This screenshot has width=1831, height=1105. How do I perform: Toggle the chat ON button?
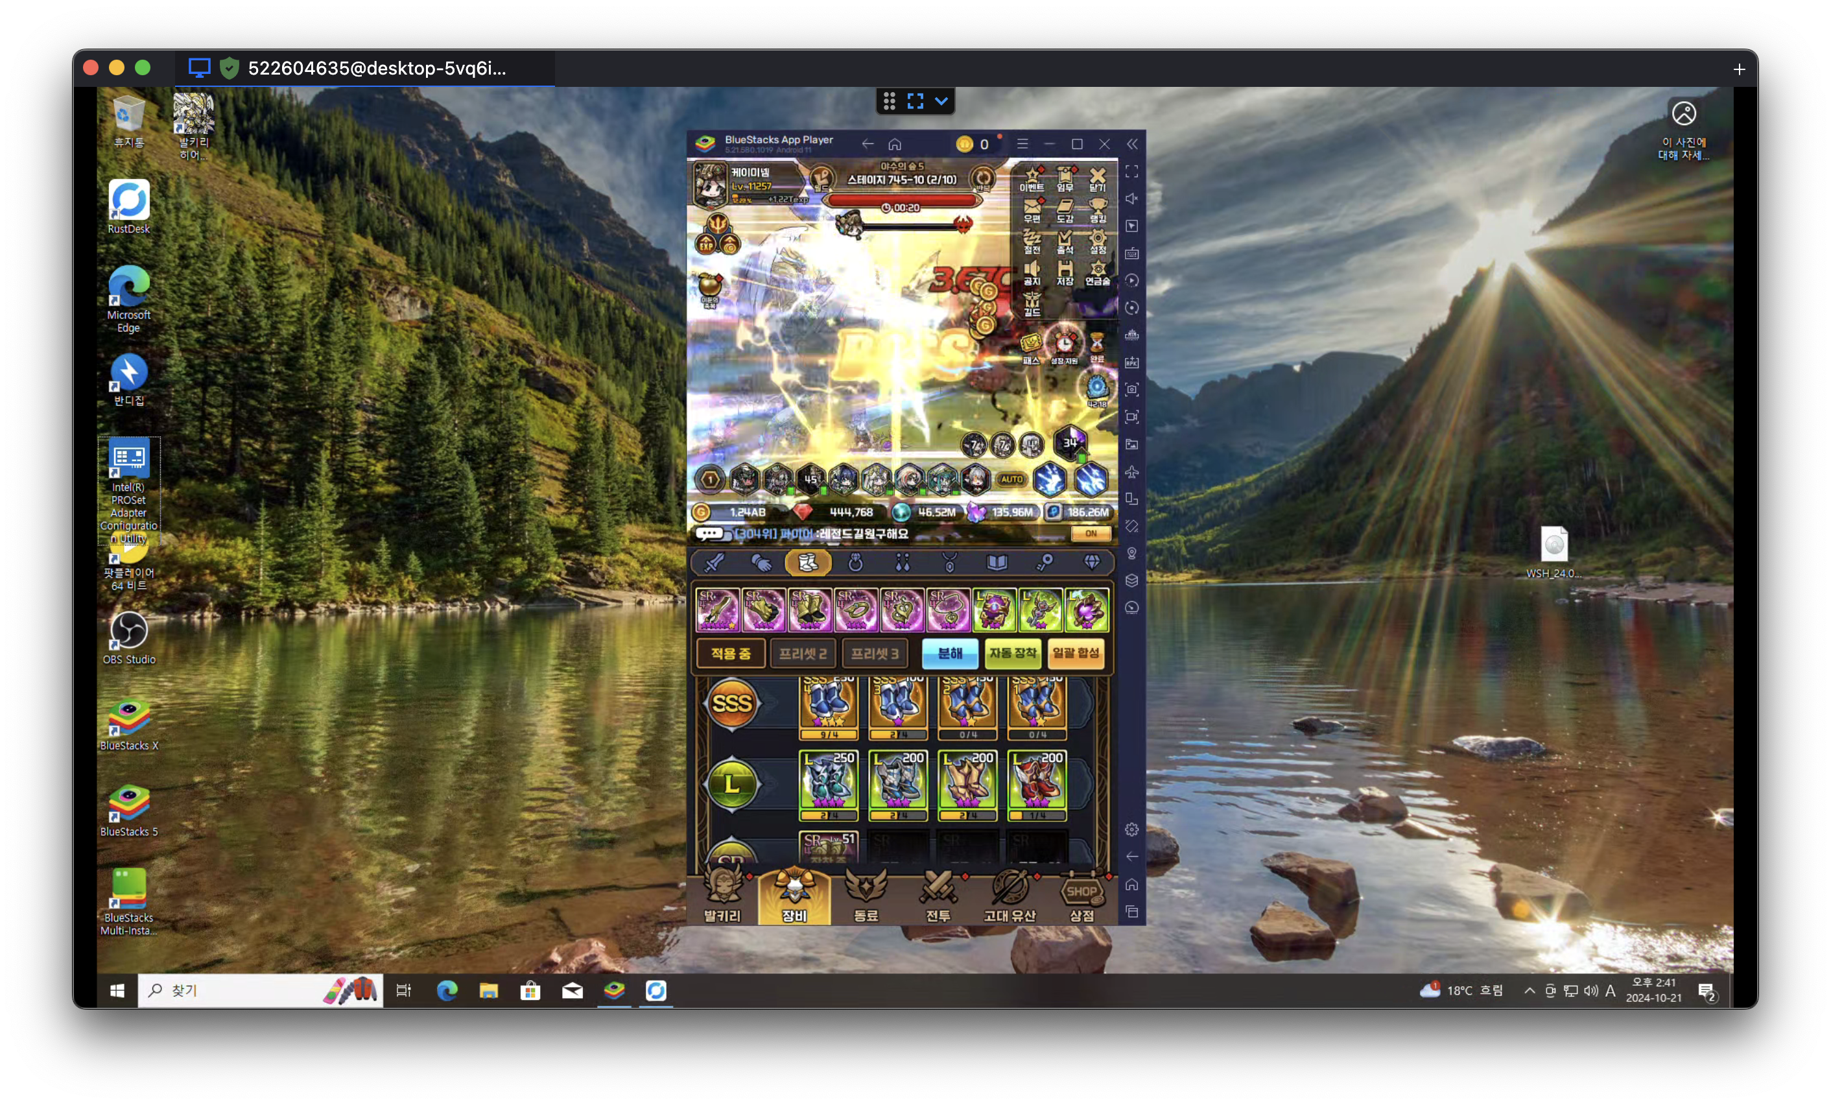pos(1090,534)
